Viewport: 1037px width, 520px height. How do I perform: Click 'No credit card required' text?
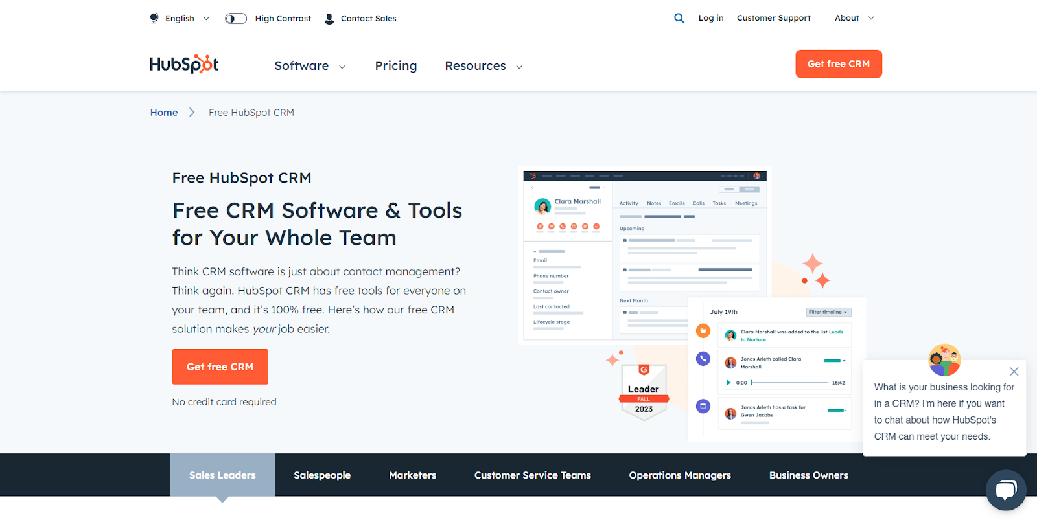[224, 402]
